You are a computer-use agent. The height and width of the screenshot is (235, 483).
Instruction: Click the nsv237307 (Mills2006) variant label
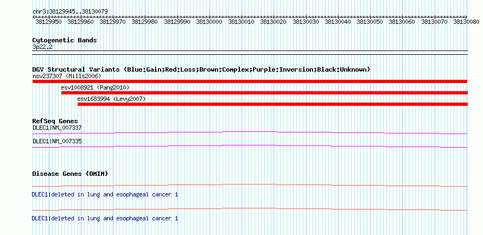point(67,76)
